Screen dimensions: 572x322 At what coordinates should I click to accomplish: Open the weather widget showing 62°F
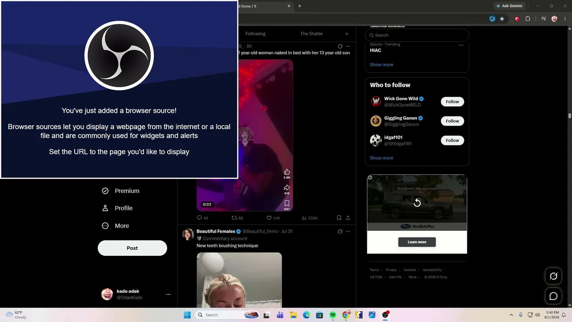coord(16,315)
